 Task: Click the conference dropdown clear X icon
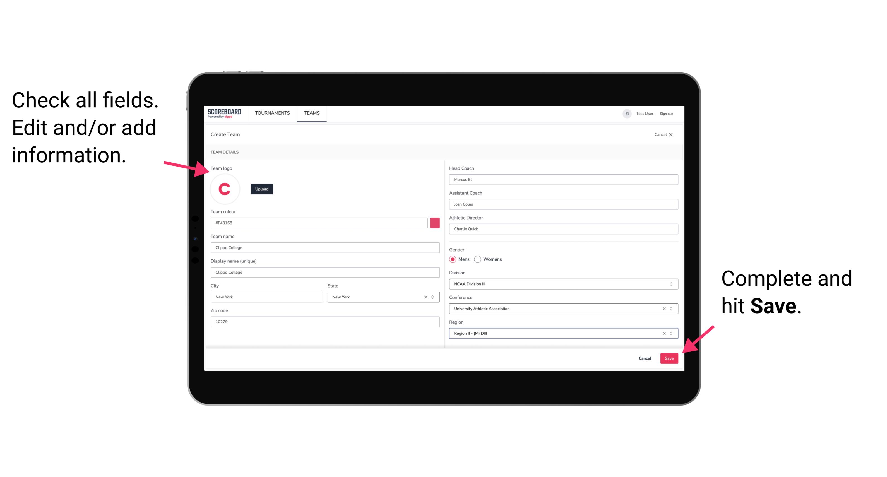663,309
